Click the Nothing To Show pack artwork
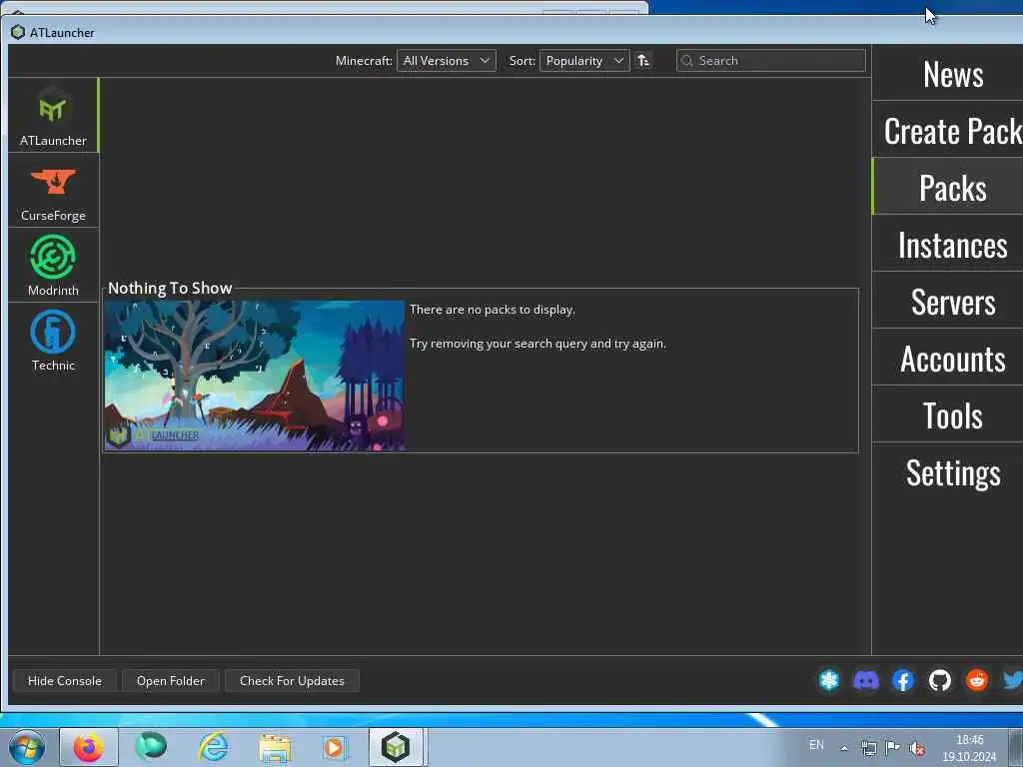This screenshot has height=767, width=1023. tap(255, 376)
